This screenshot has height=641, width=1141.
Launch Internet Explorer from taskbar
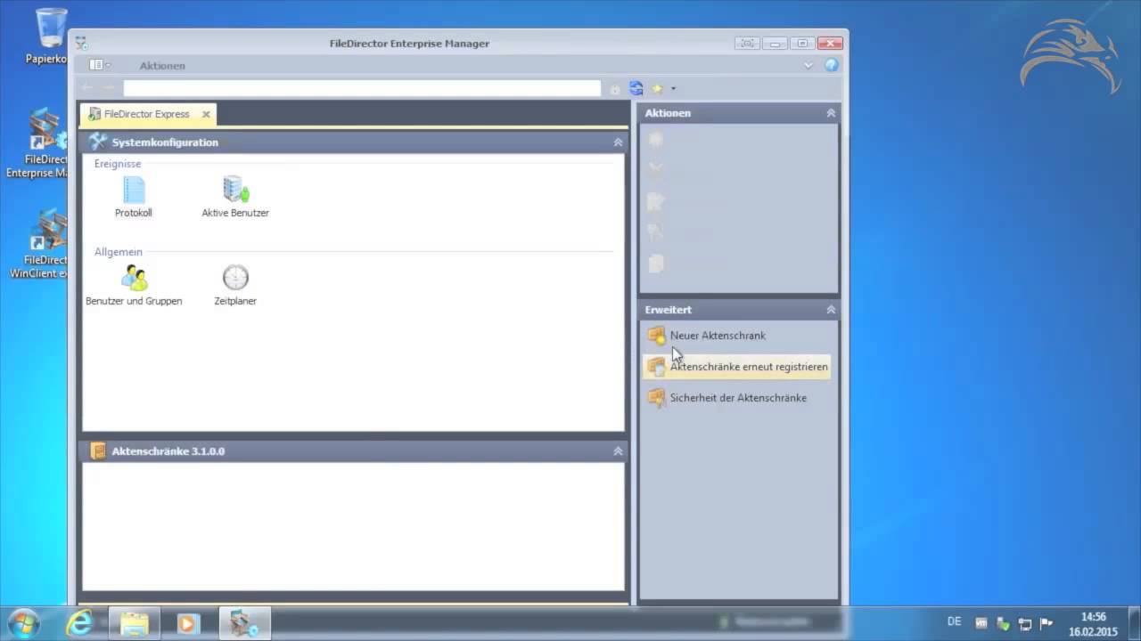click(79, 623)
